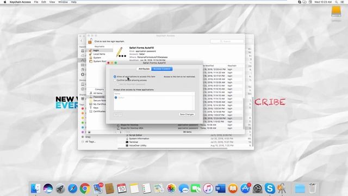348x196 pixels.
Task: Click the Finder window horizontal scrollbar
Action: click(x=172, y=148)
